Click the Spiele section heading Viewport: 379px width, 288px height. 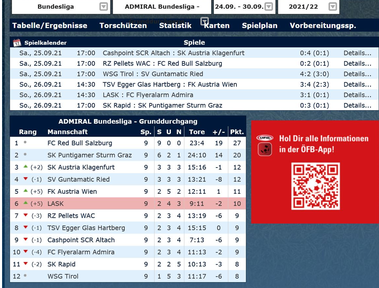194,42
